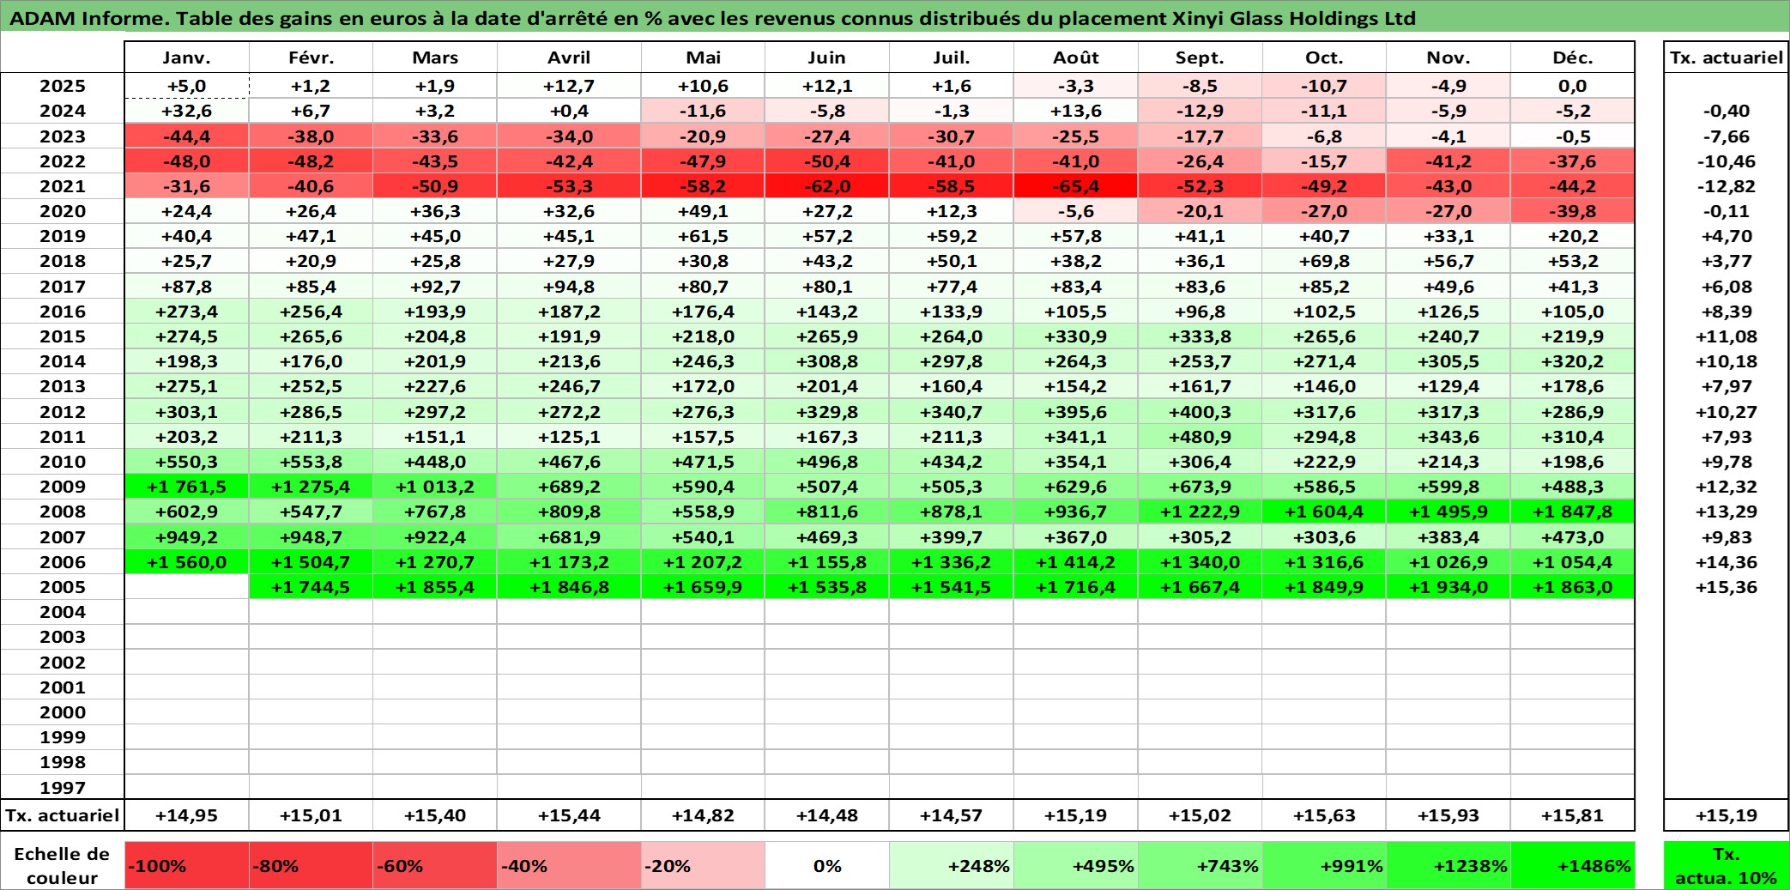This screenshot has width=1790, height=890.
Task: Click bottom-row actuarial rate +15,93
Action: pyautogui.click(x=1448, y=815)
